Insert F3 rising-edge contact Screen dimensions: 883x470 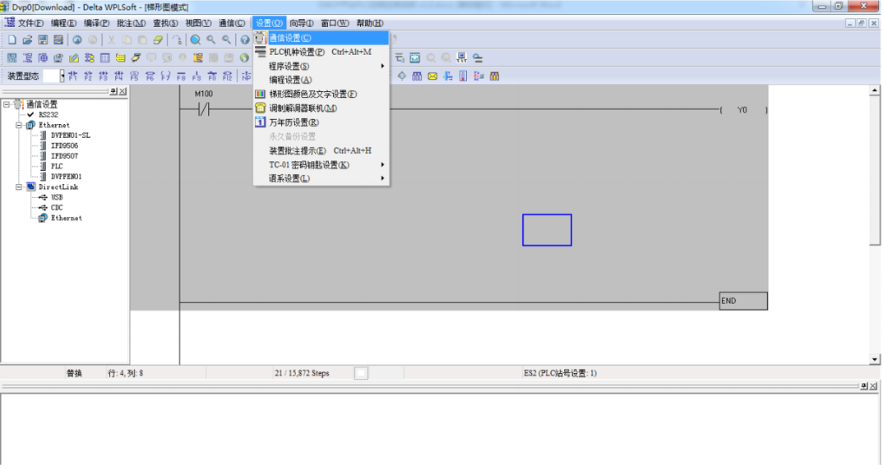(103, 76)
